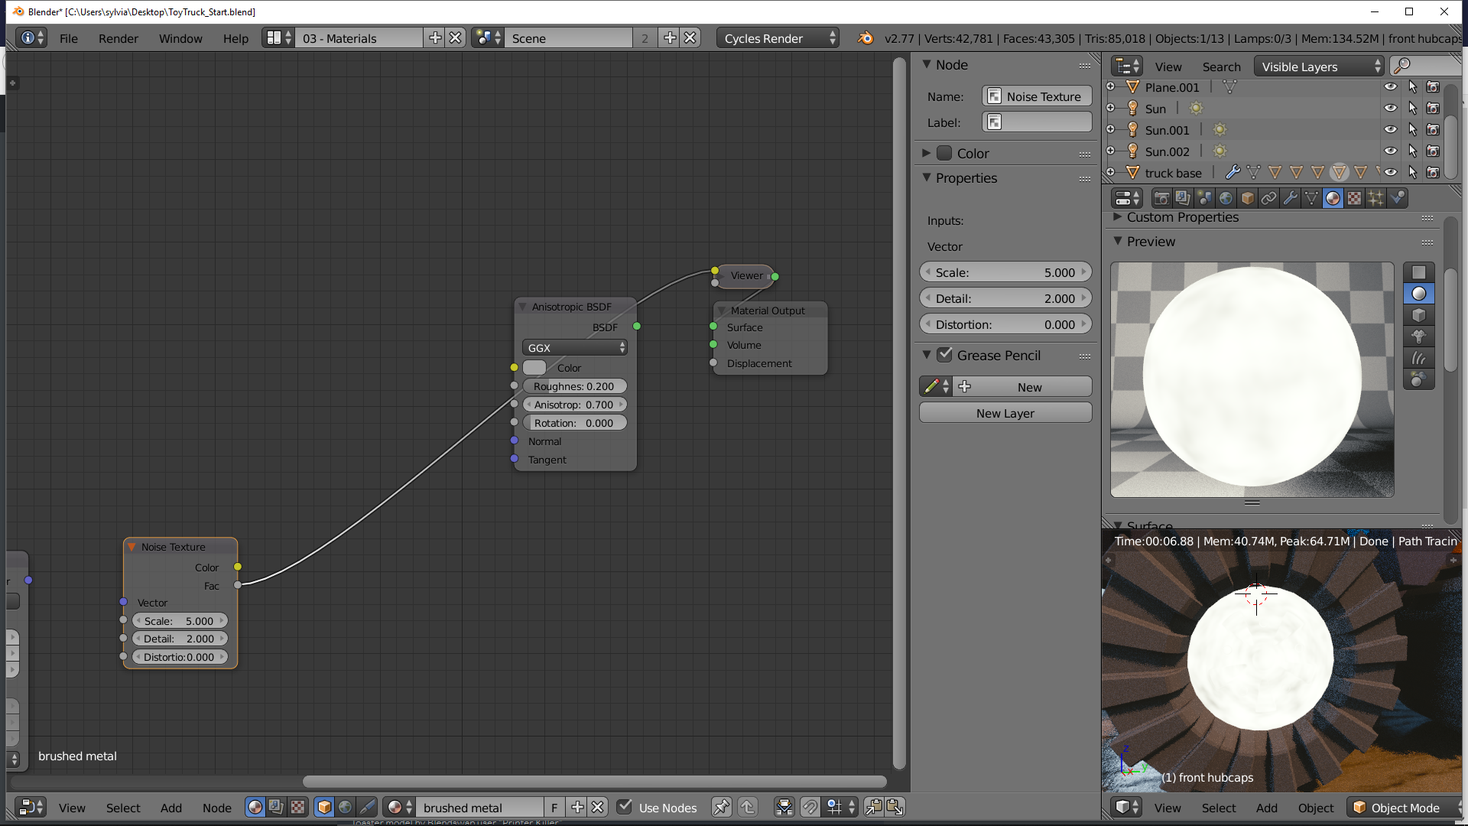Open the Modifiers wrench tab
1468x826 pixels.
(x=1290, y=198)
